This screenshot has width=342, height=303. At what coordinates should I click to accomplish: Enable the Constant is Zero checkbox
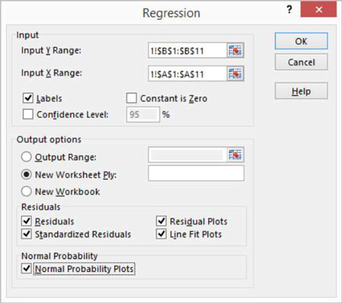[132, 98]
